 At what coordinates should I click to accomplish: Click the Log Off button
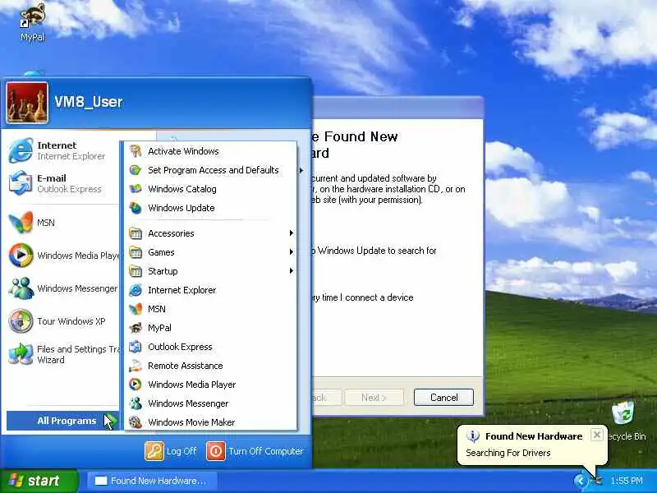[x=171, y=451]
